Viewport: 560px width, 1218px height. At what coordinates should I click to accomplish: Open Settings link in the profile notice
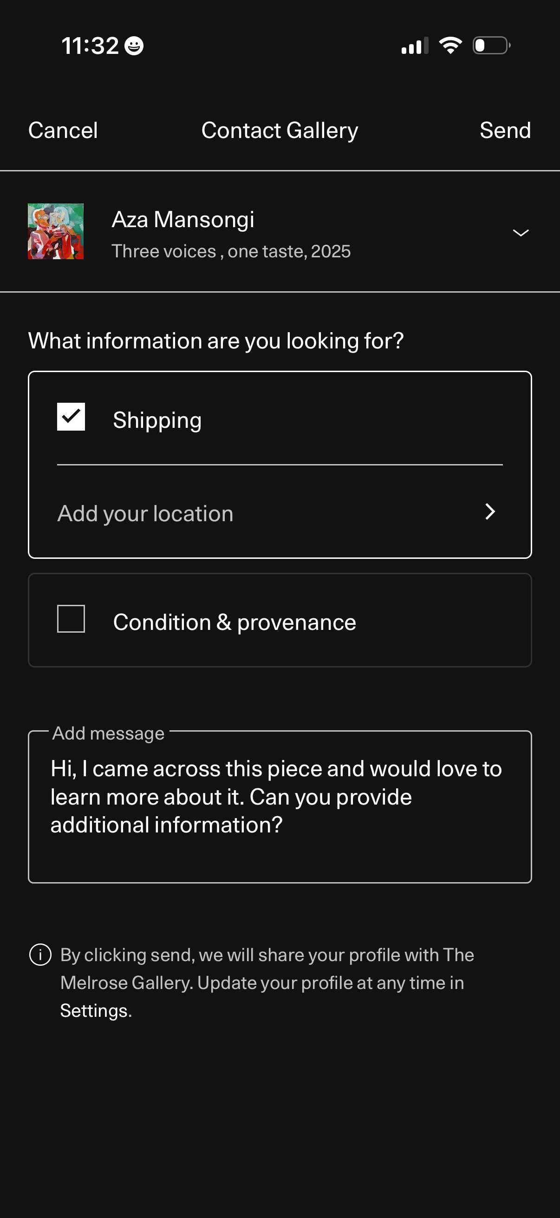click(x=95, y=1011)
